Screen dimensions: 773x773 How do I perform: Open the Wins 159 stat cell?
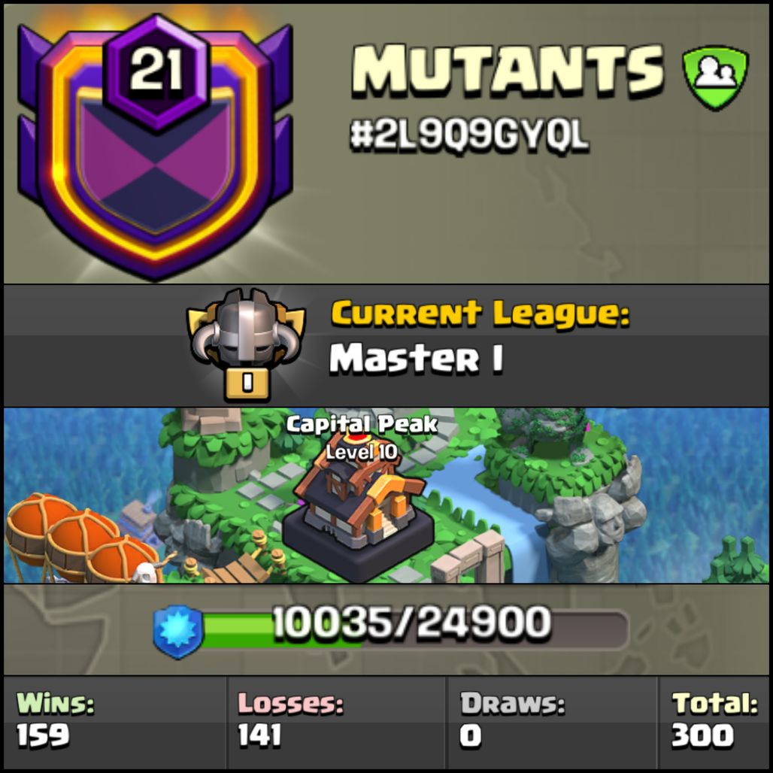[x=115, y=722]
